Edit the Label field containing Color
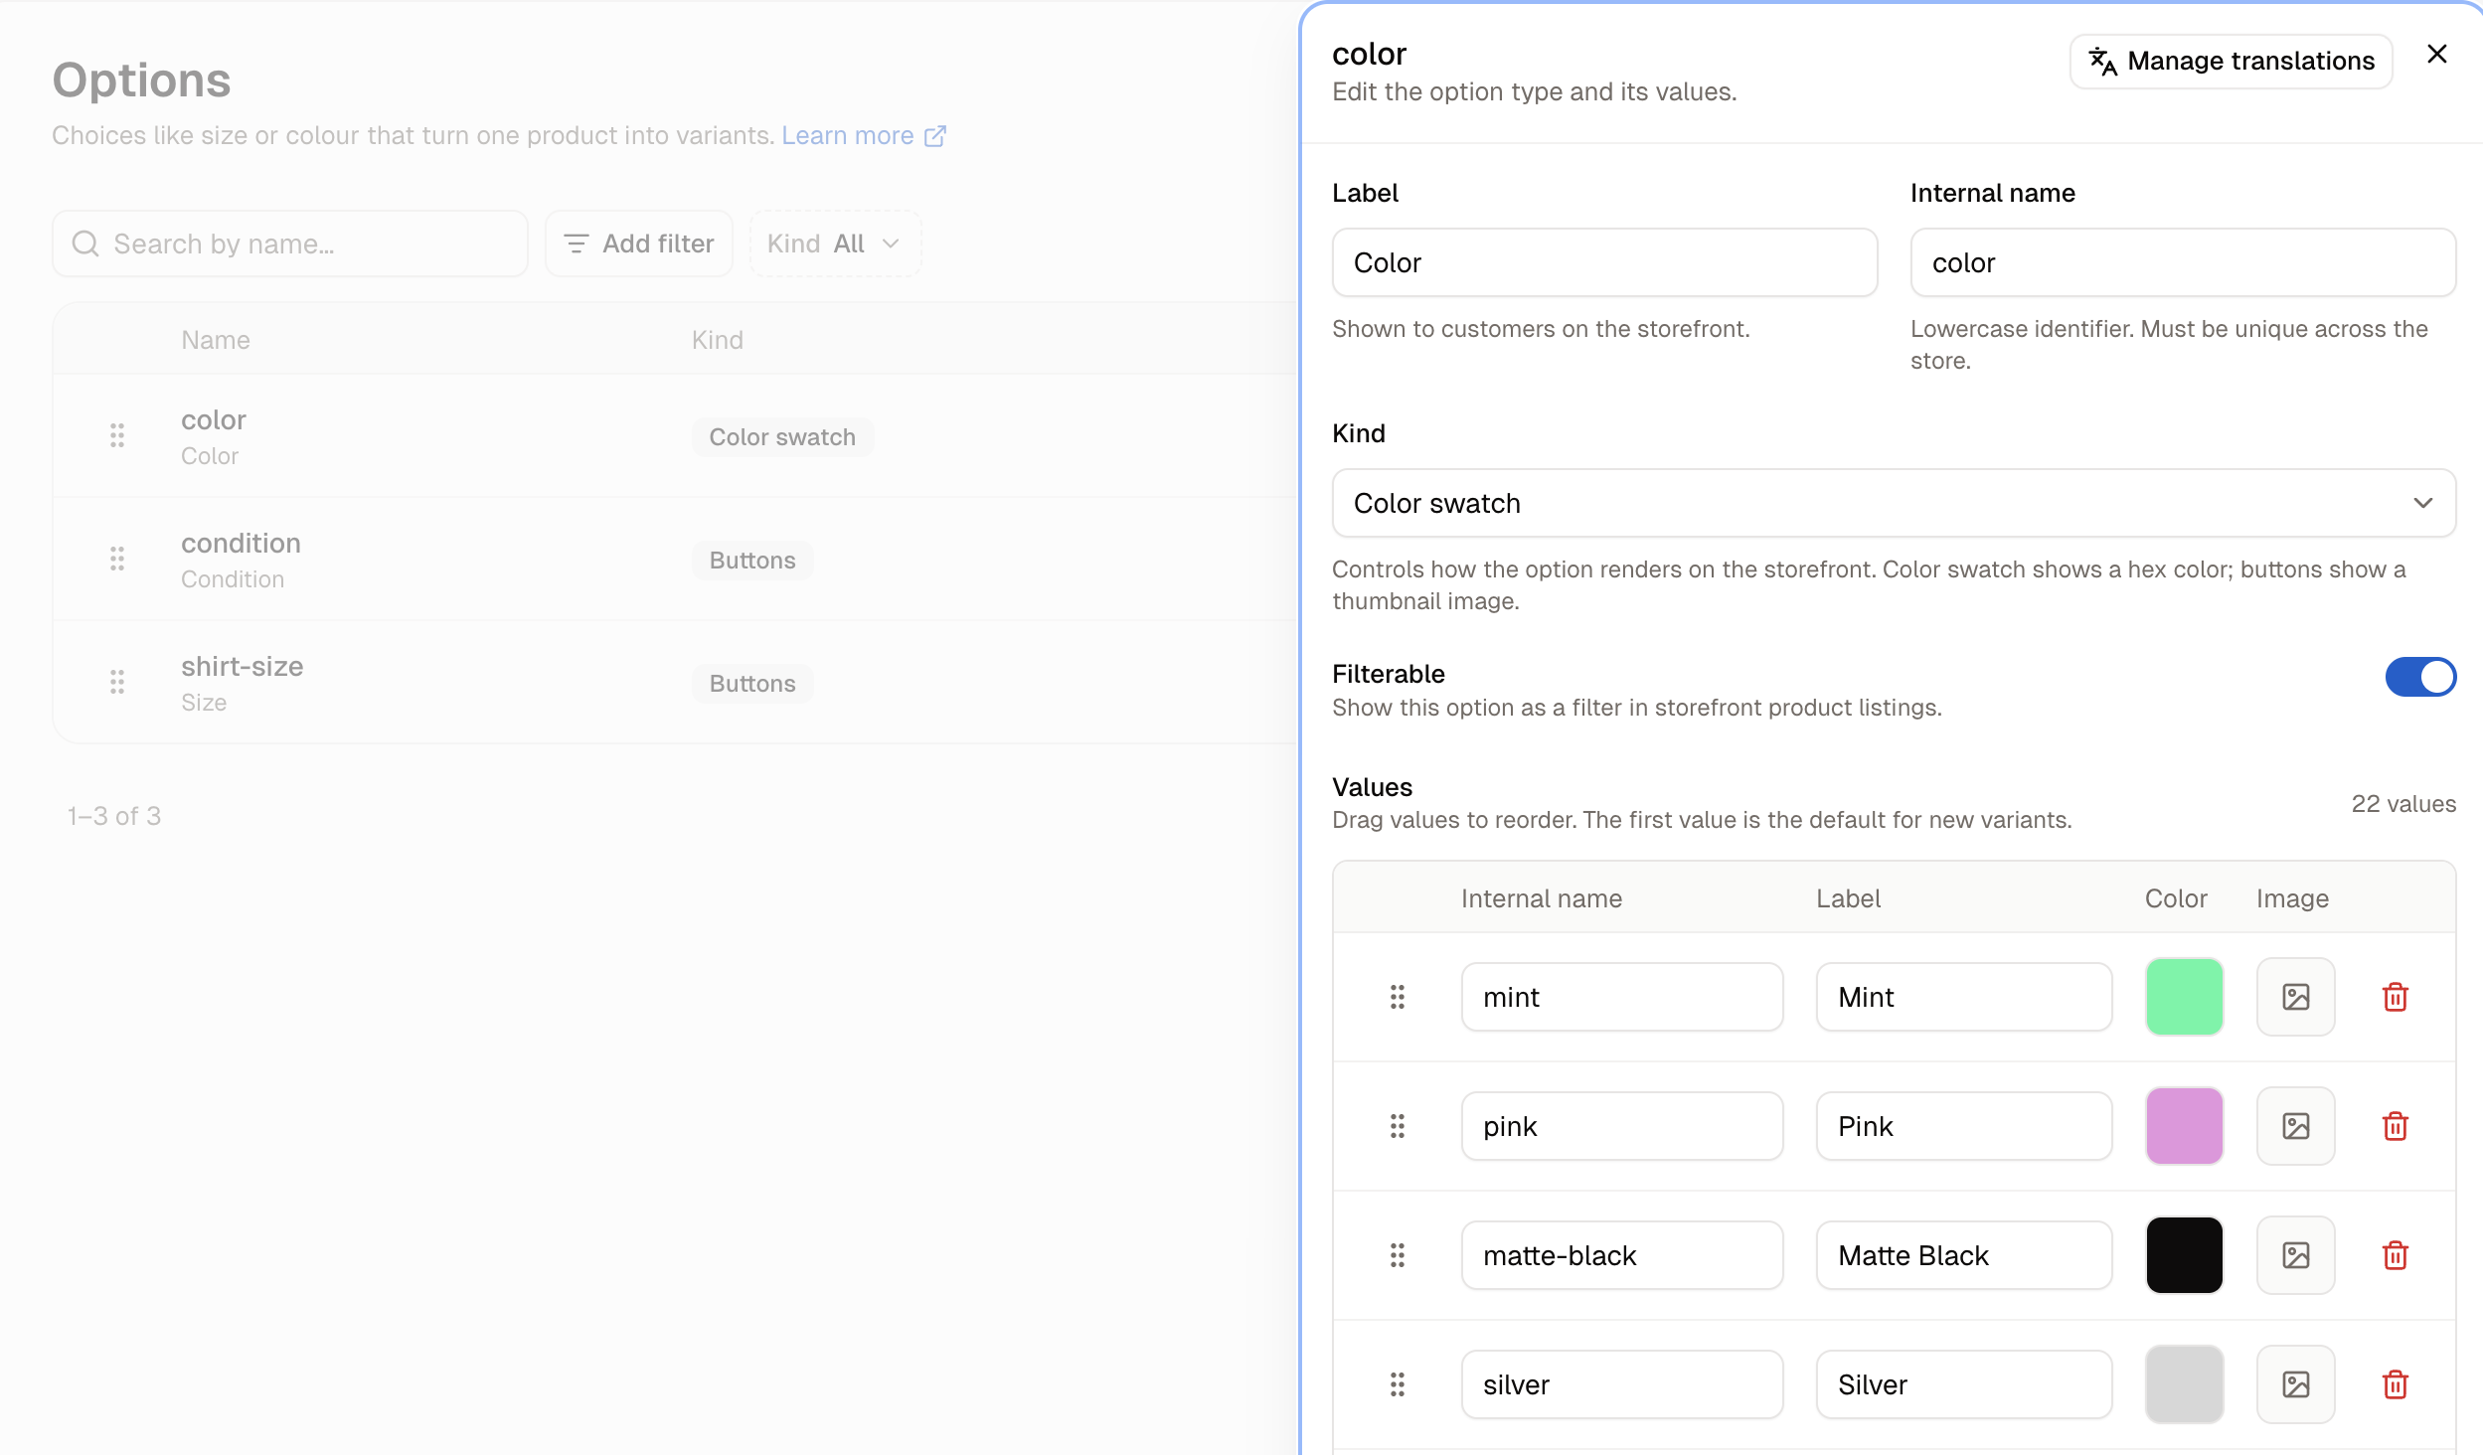This screenshot has width=2483, height=1455. (1604, 262)
